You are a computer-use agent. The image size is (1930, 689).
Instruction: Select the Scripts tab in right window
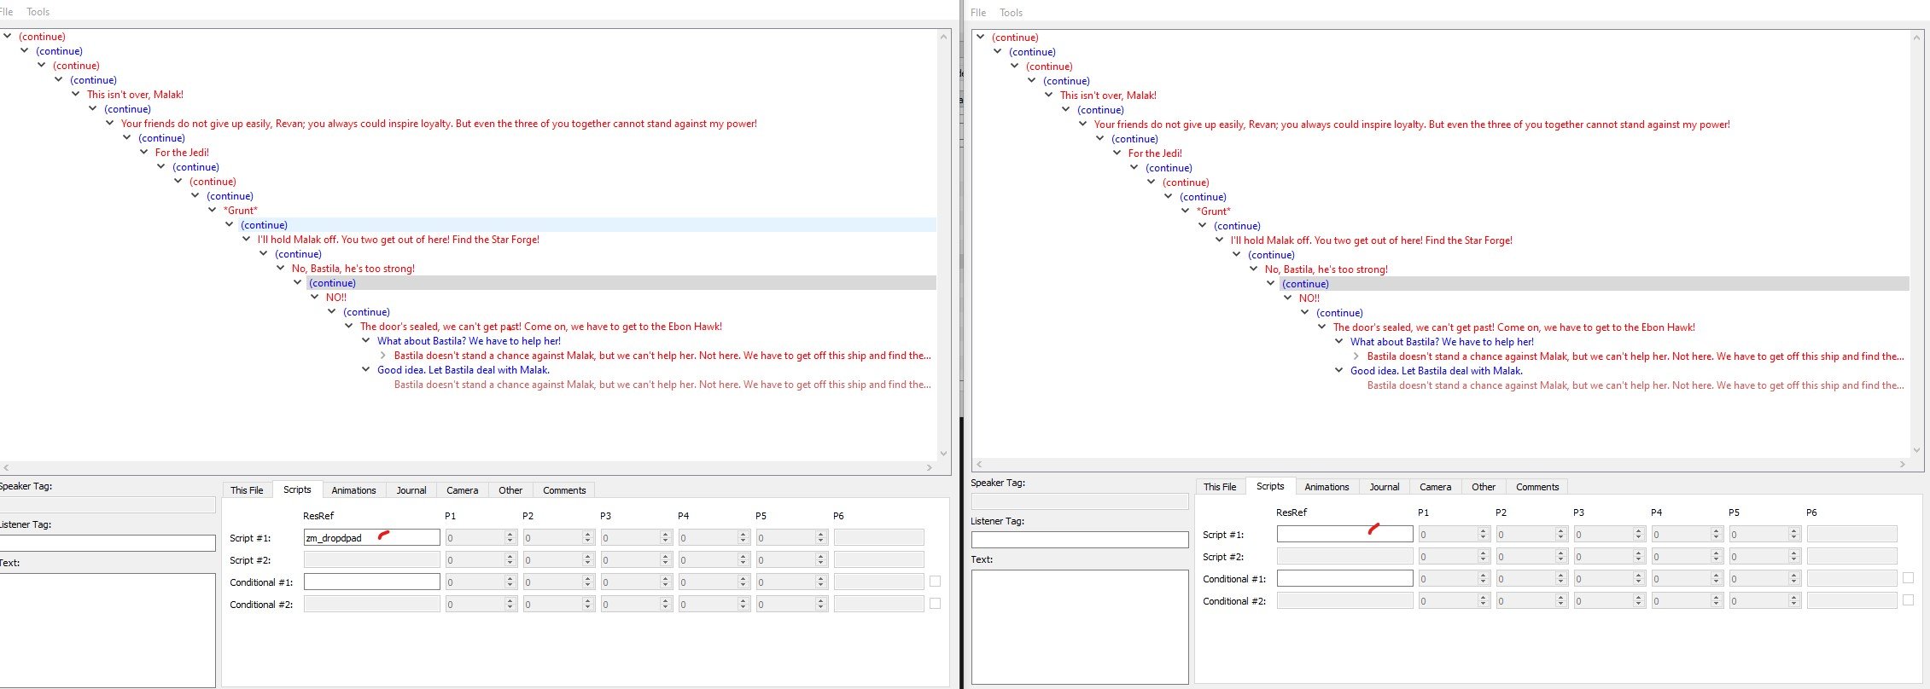pos(1270,486)
